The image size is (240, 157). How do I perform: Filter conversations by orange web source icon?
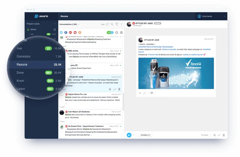point(80,32)
